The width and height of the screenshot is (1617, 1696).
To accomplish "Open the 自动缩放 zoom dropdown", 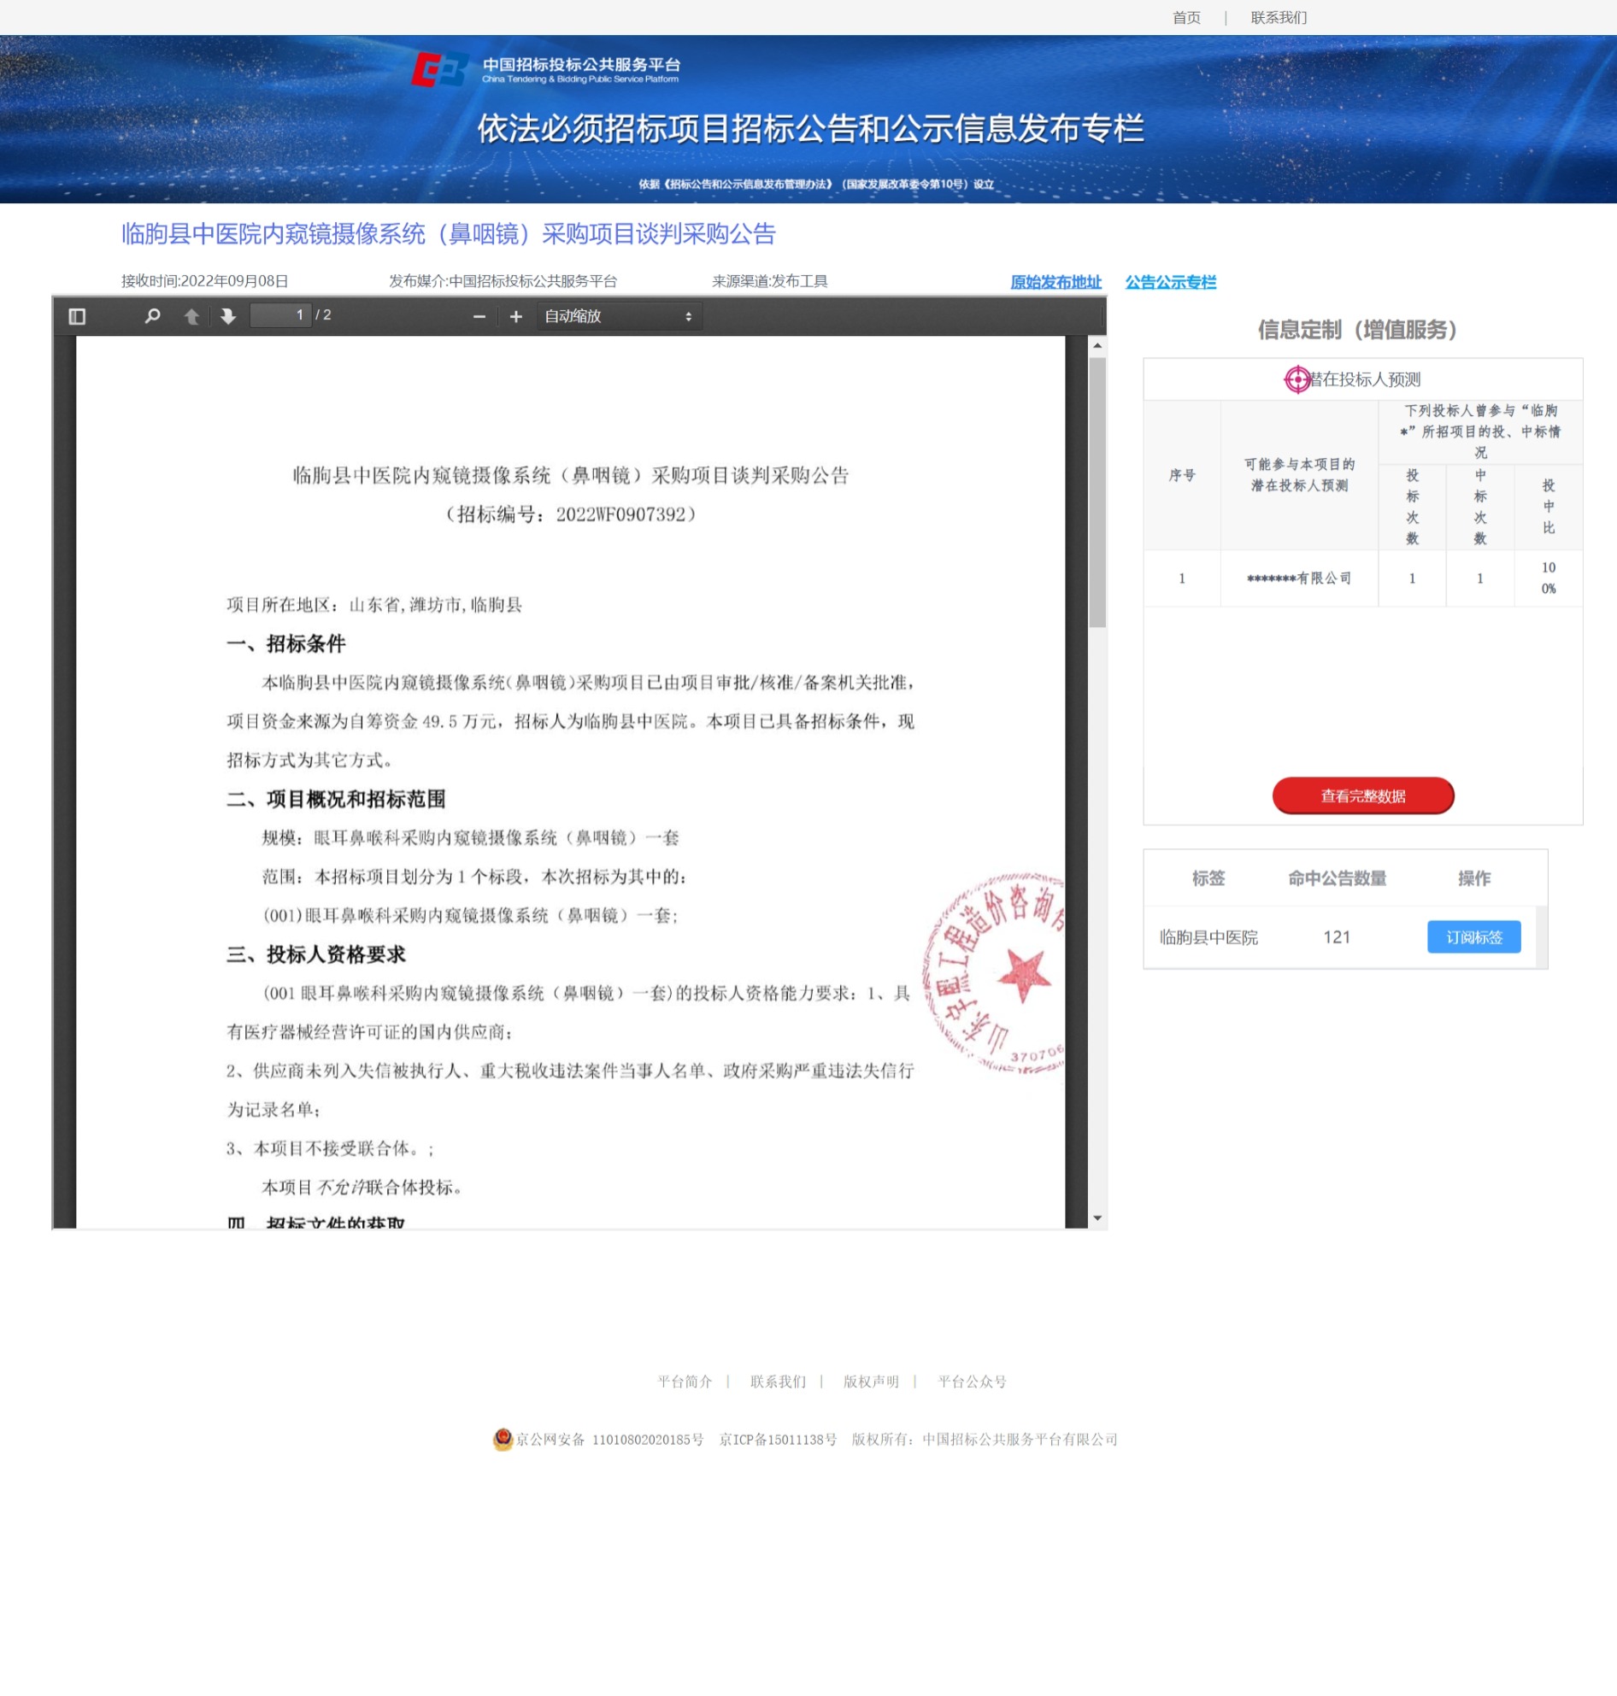I will pyautogui.click(x=619, y=316).
